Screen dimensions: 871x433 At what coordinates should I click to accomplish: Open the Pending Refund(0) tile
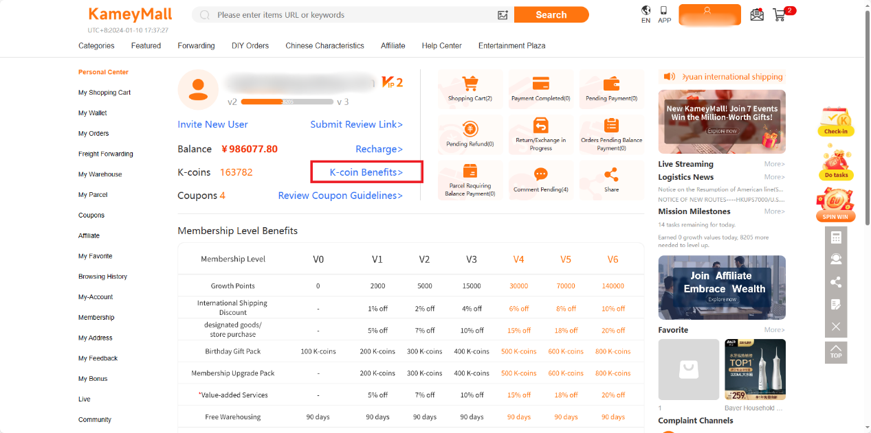470,134
